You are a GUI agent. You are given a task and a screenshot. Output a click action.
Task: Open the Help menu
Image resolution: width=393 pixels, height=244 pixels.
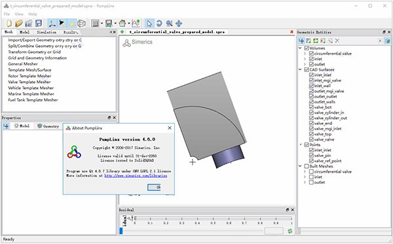(33, 14)
